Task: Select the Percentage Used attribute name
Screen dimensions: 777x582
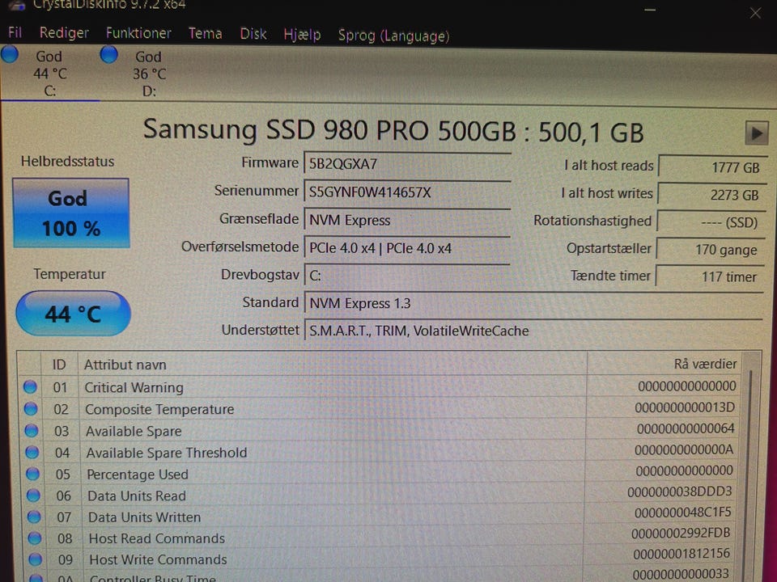Action: [138, 474]
